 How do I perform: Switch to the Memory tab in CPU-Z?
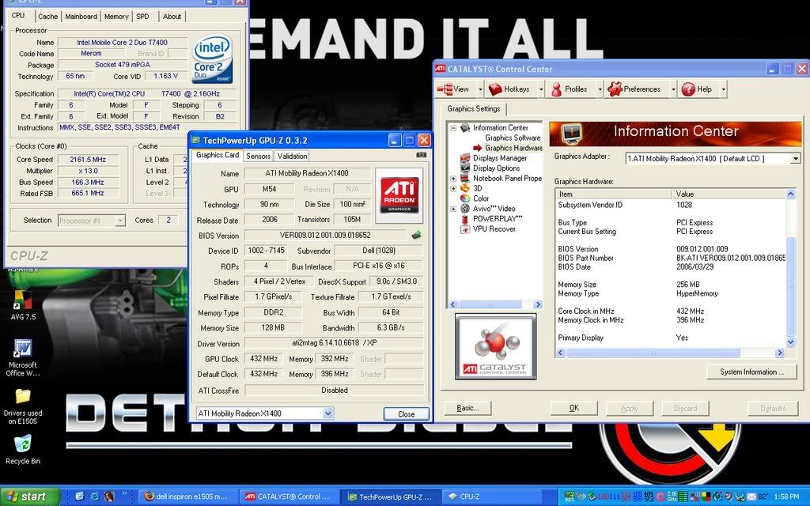(x=116, y=17)
